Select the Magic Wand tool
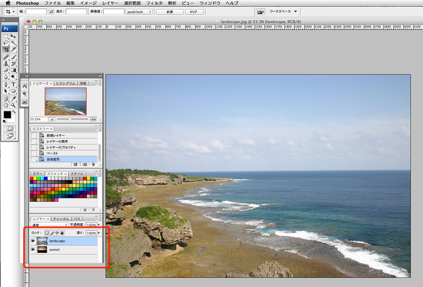 [13, 43]
